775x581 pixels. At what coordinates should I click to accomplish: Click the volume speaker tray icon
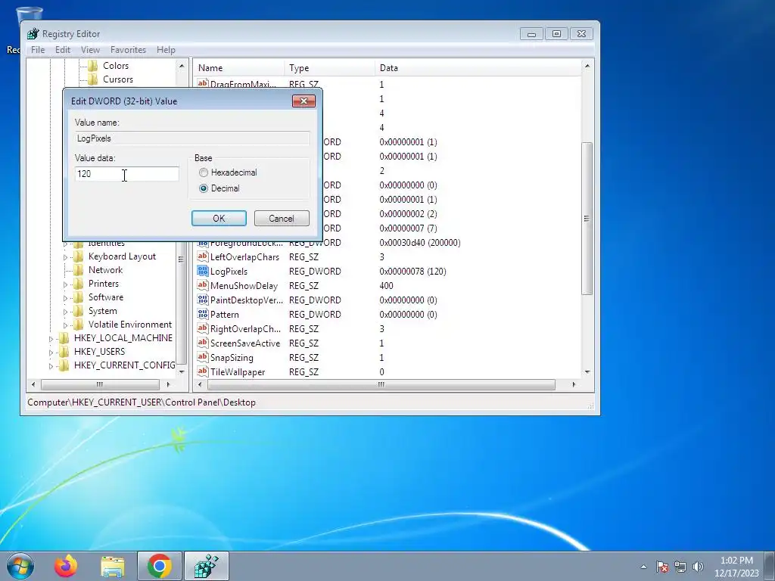tap(698, 567)
